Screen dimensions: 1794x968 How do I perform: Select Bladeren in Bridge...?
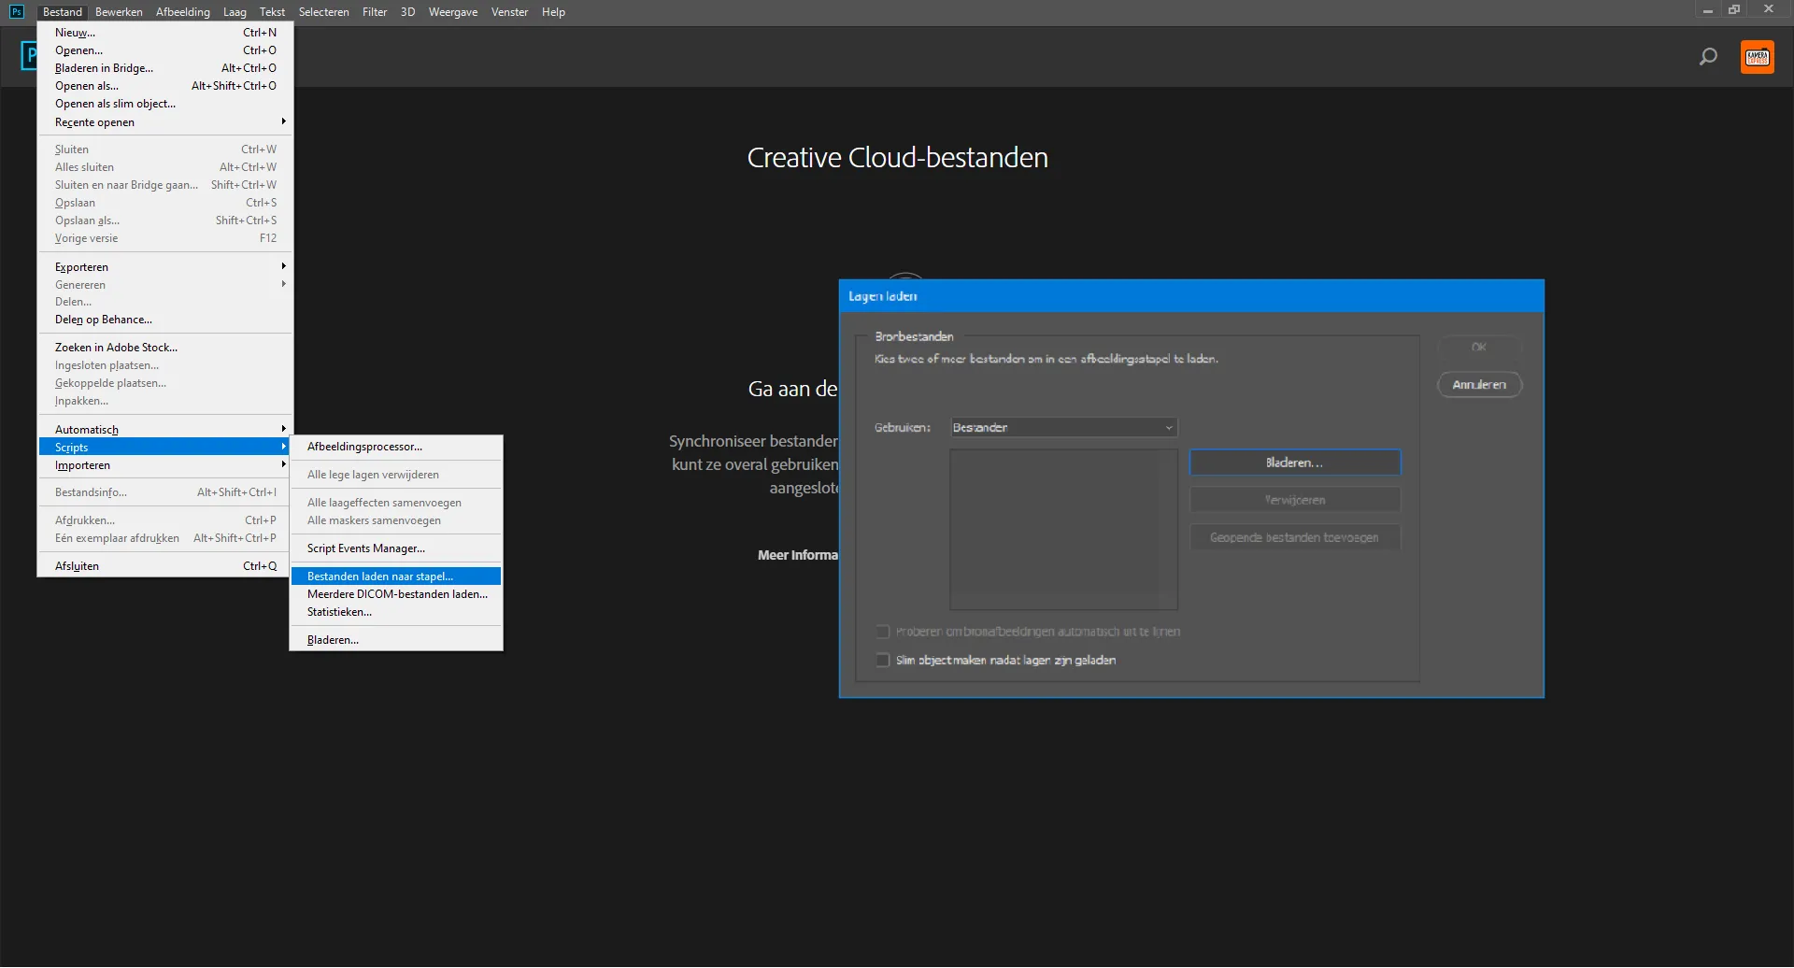165,68
